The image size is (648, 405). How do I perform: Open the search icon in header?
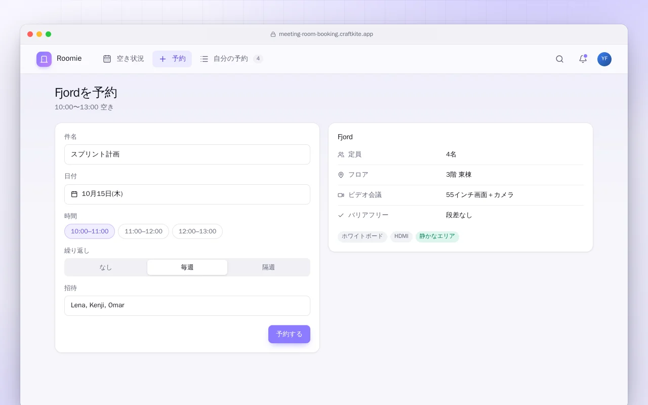pyautogui.click(x=559, y=59)
